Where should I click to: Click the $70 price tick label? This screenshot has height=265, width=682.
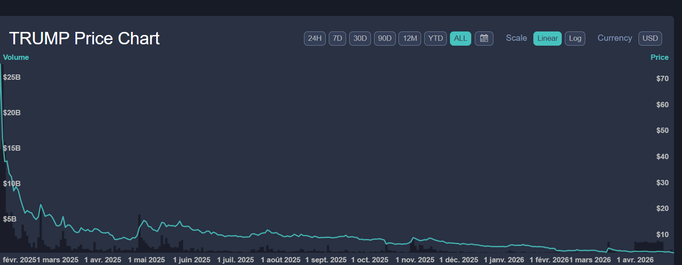[x=662, y=78]
